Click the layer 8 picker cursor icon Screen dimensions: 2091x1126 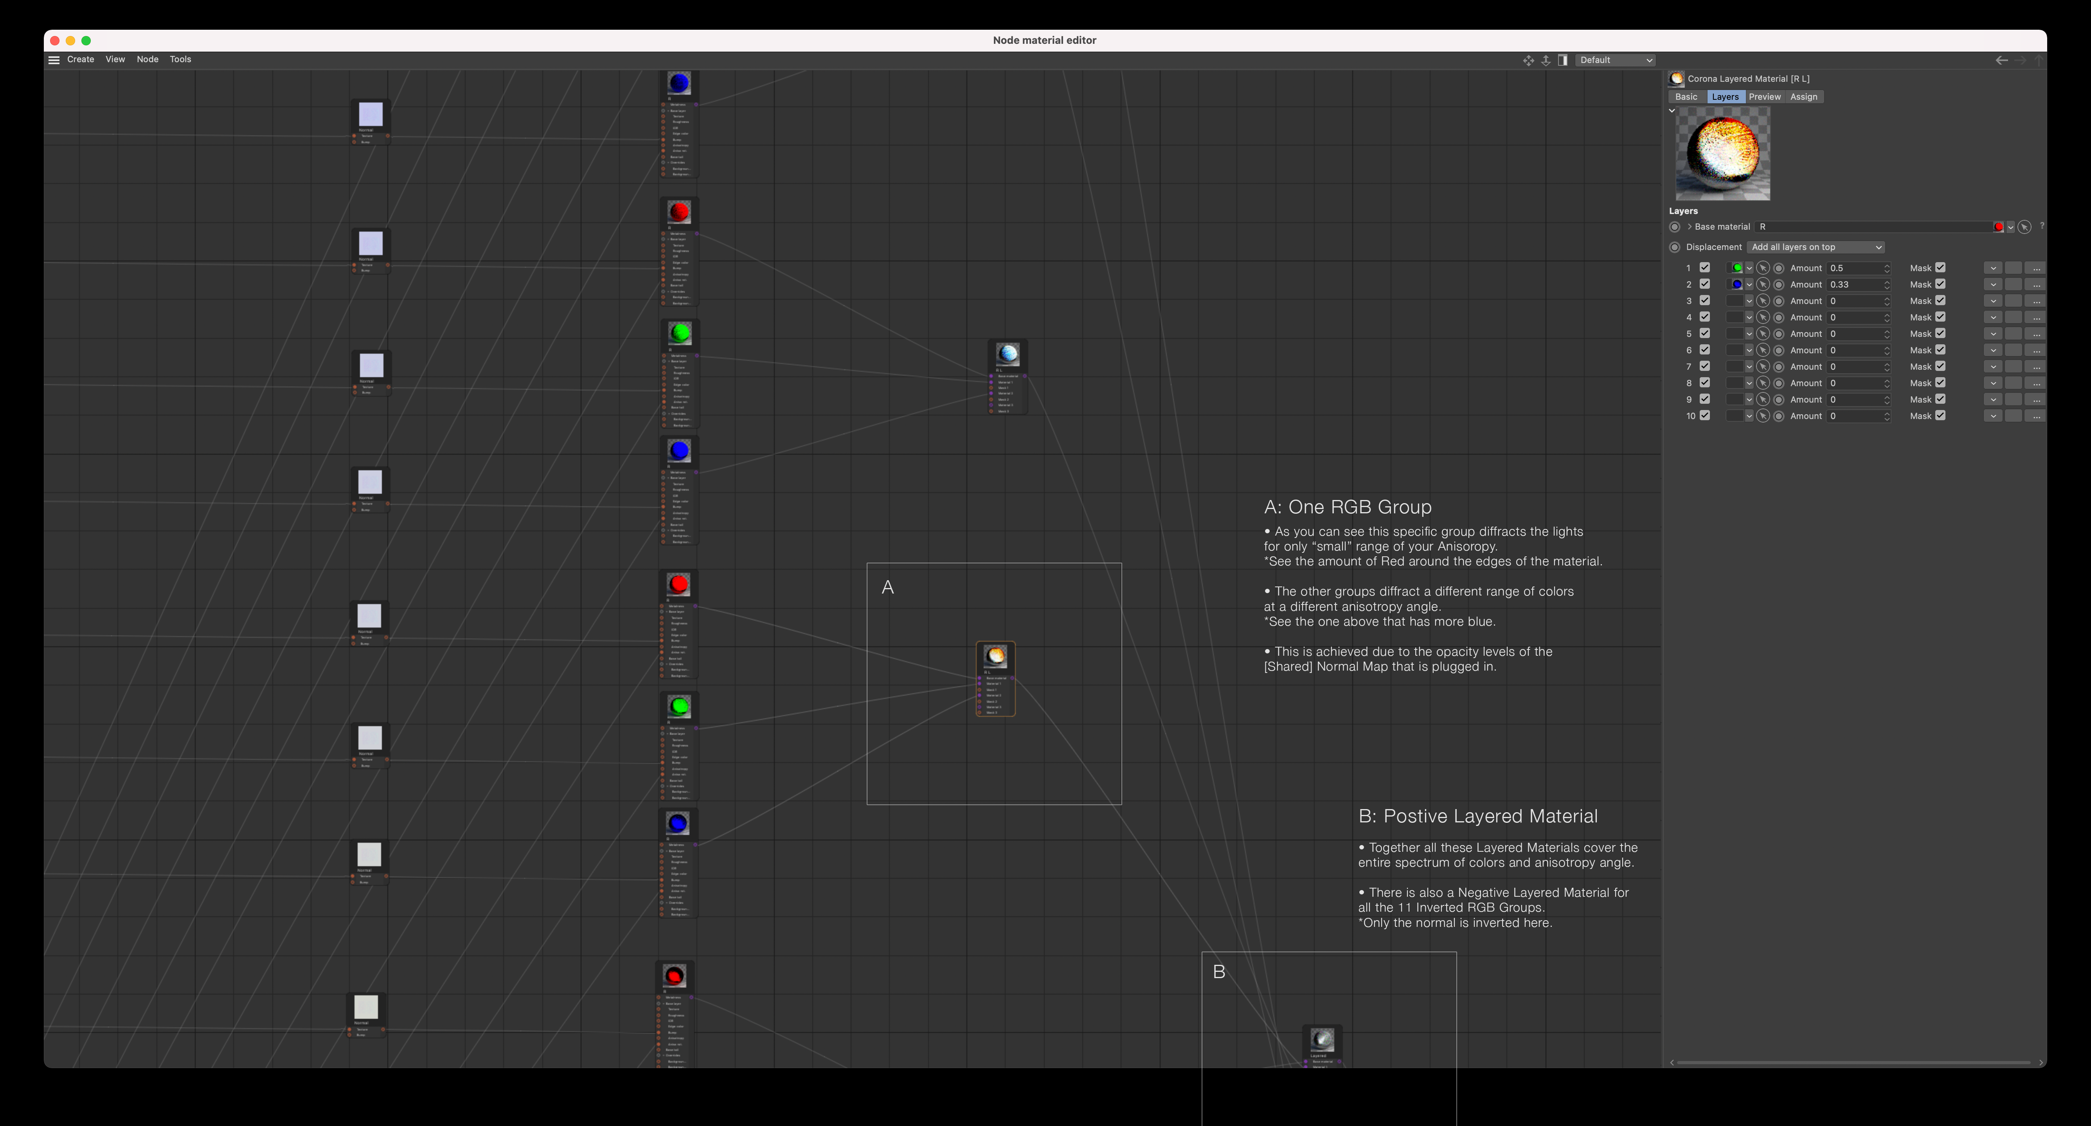(x=1763, y=383)
